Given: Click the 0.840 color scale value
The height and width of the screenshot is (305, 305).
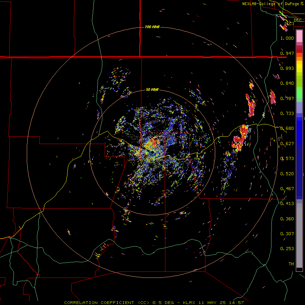Looking at the screenshot, I should click(287, 83).
